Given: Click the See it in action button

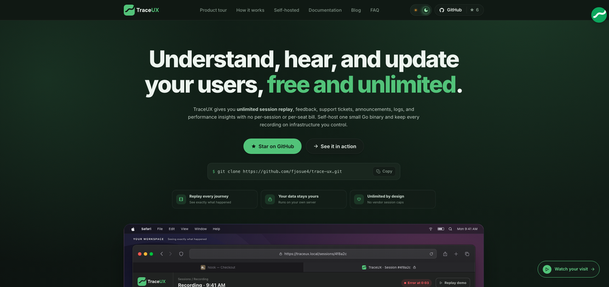Looking at the screenshot, I should tap(334, 146).
